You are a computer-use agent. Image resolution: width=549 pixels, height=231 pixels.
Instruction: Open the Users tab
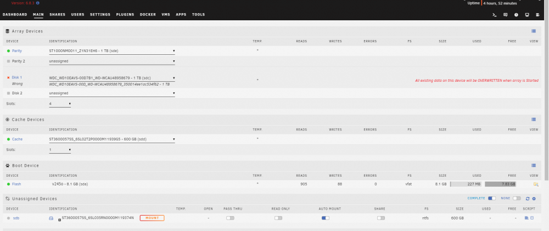tap(78, 15)
